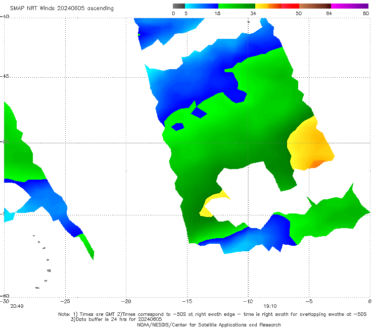The width and height of the screenshot is (374, 328).
Task: Click the gray segment of the wind colorbar
Action: [x=178, y=6]
